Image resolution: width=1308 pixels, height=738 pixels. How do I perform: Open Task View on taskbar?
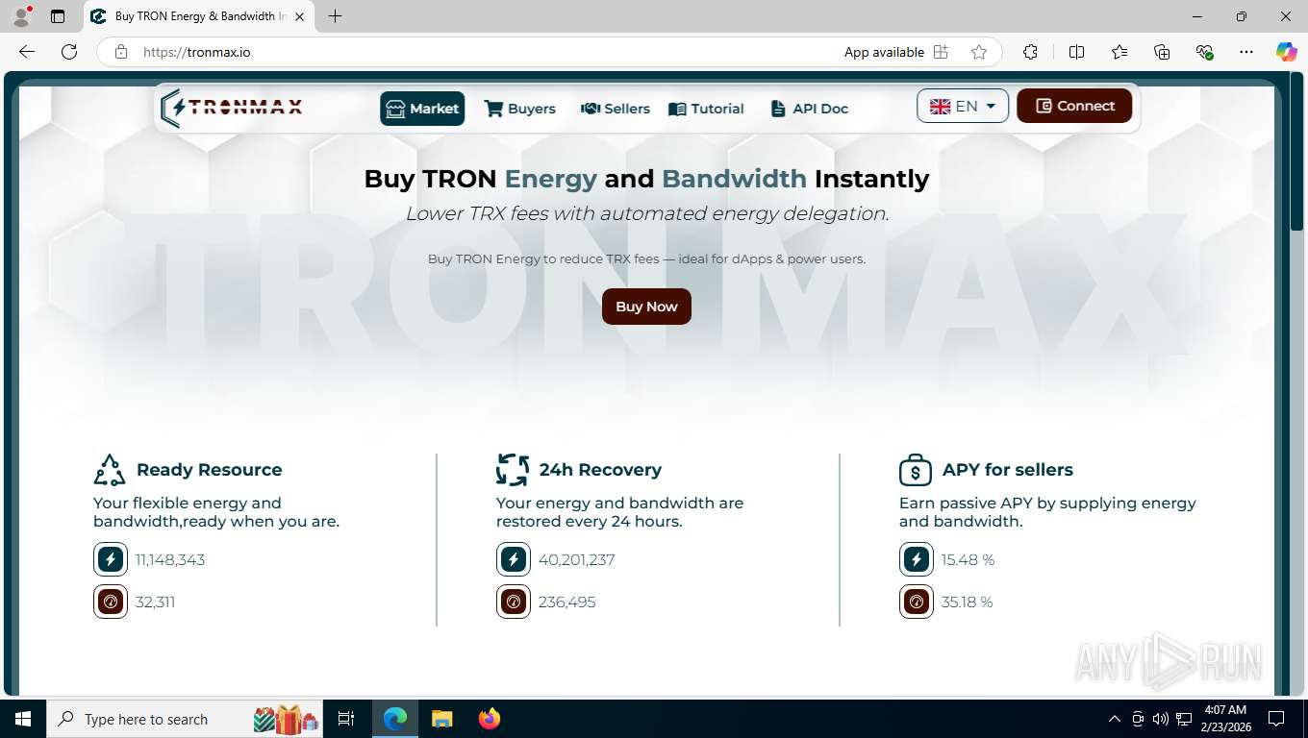tap(346, 719)
